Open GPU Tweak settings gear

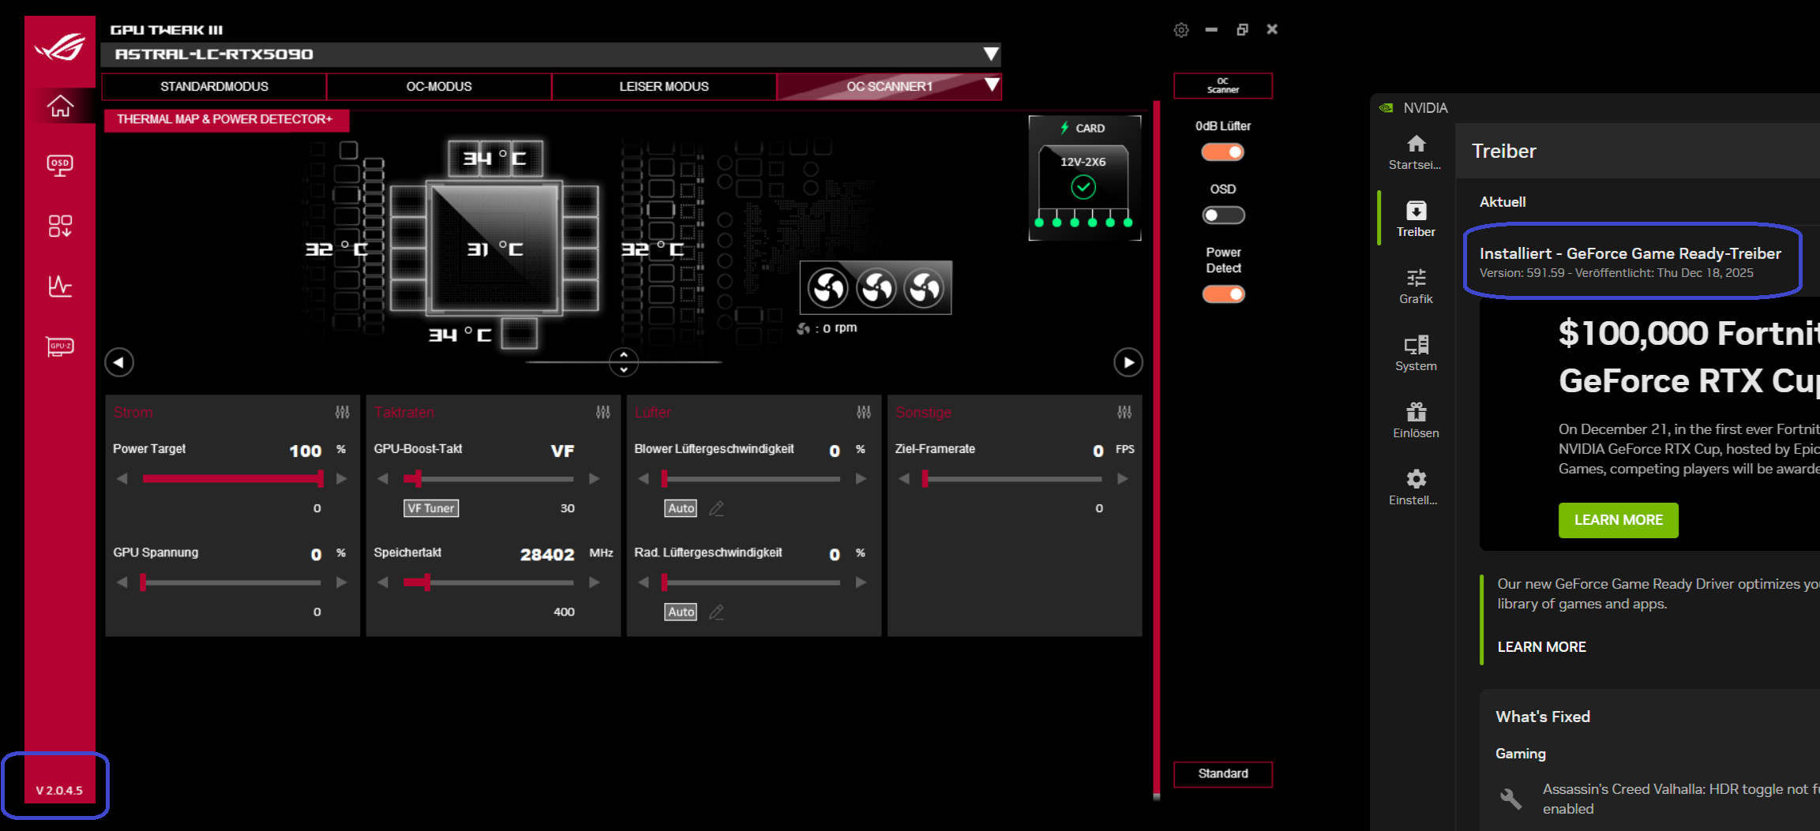pyautogui.click(x=1181, y=30)
